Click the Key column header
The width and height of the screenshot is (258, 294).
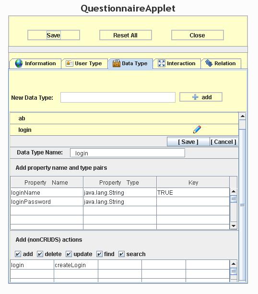click(193, 182)
